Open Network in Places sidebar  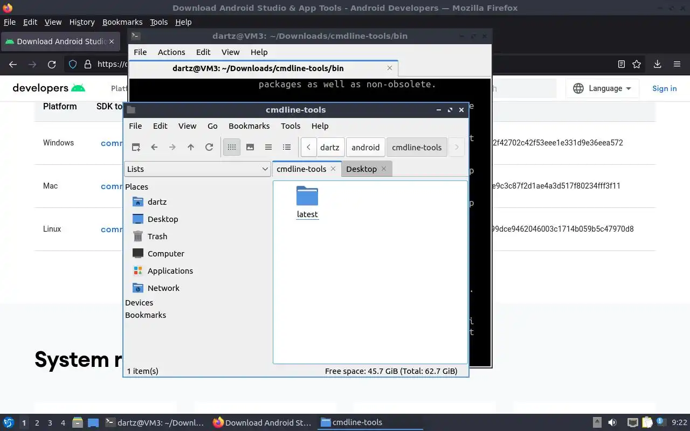163,288
